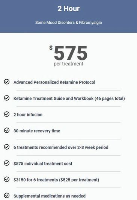
Task: Click the checkmark icon beside 2 hour infusion
Action: click(7, 114)
